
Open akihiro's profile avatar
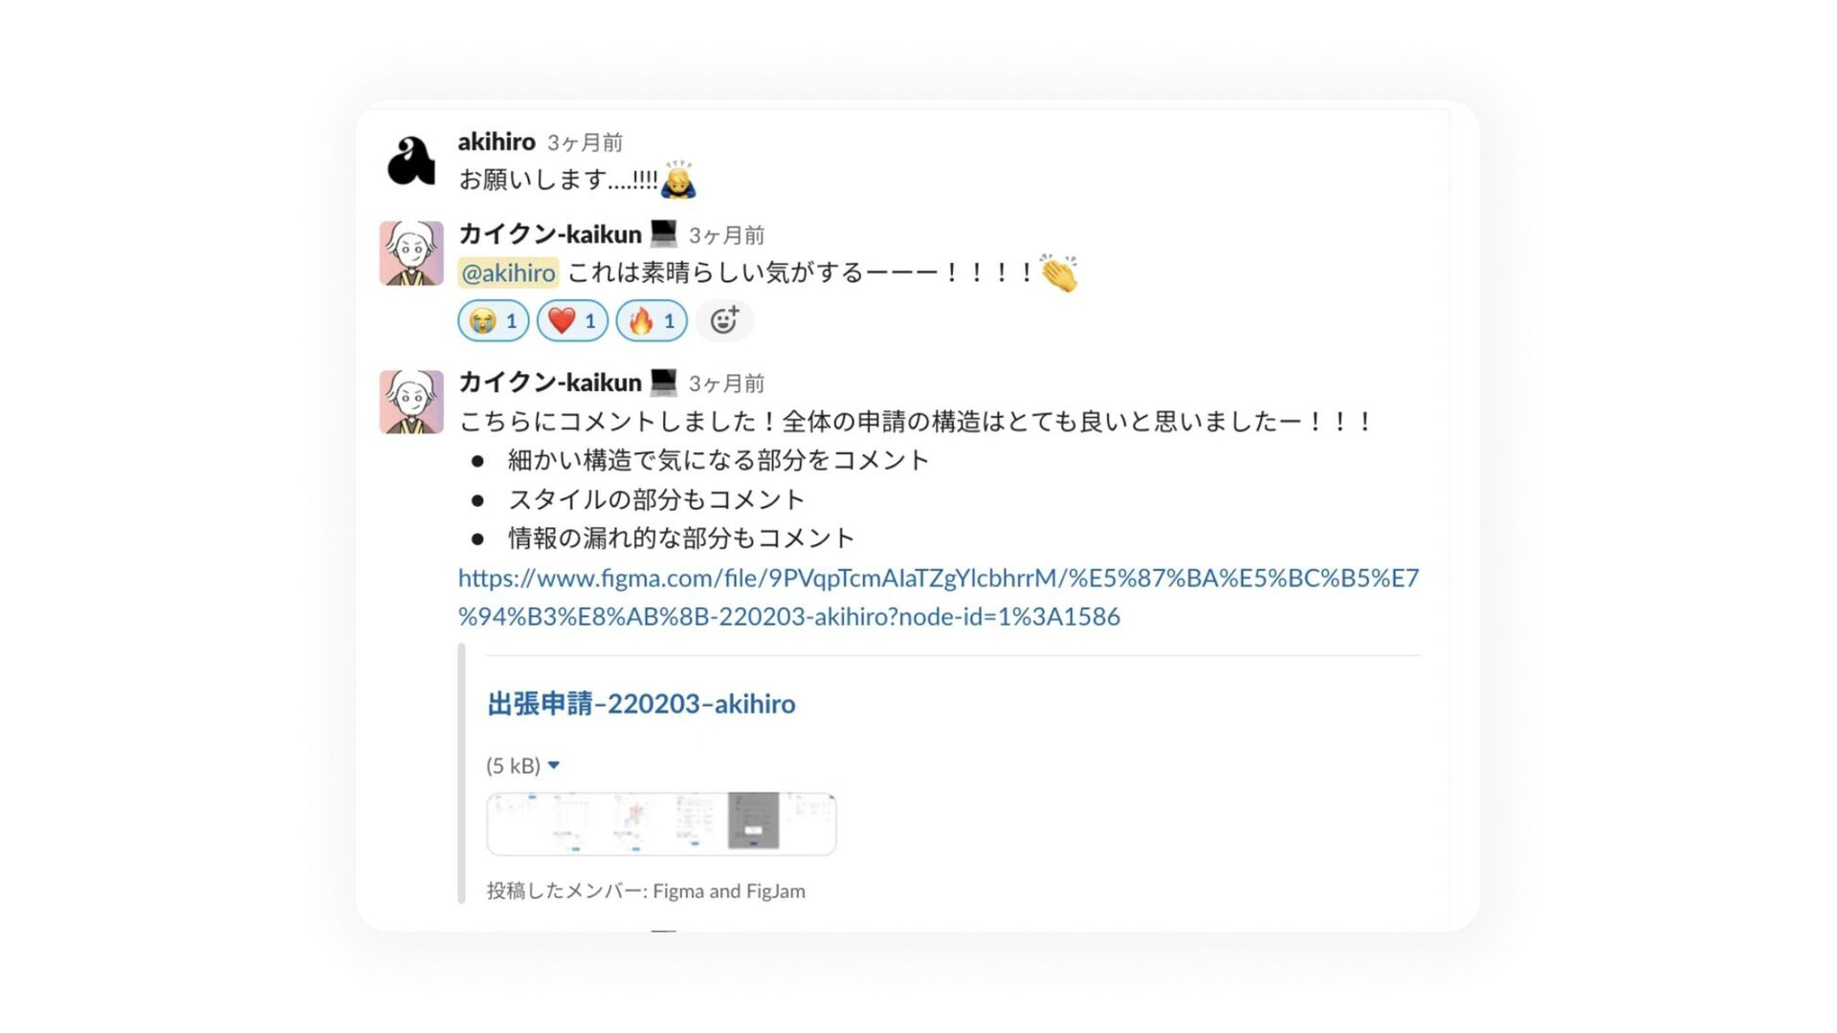tap(411, 161)
